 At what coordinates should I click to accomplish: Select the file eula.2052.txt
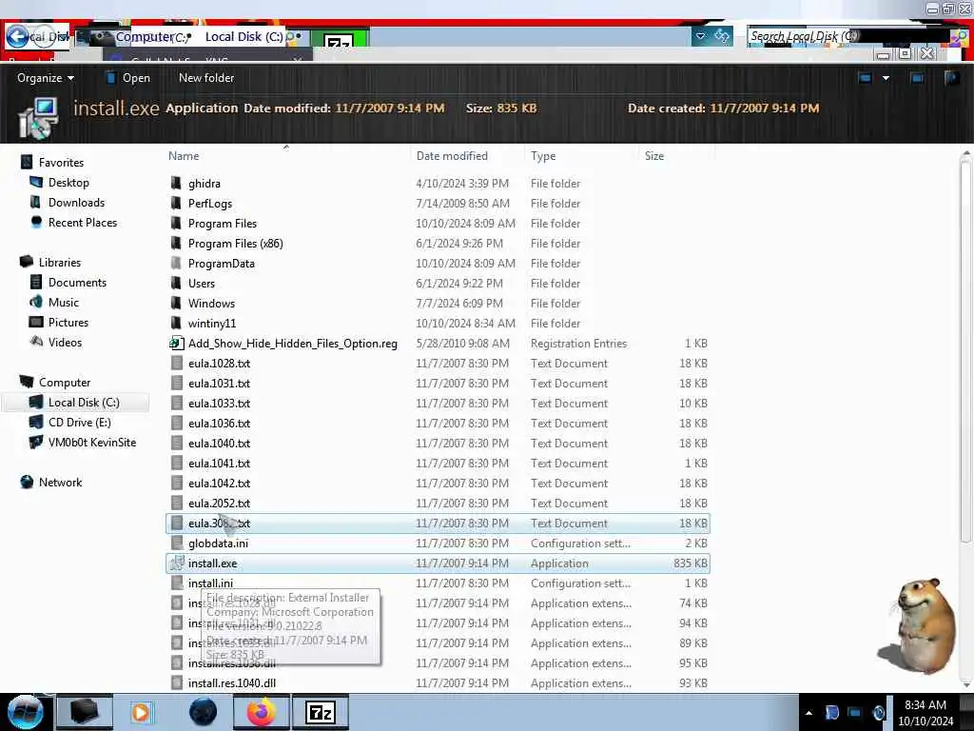220,503
